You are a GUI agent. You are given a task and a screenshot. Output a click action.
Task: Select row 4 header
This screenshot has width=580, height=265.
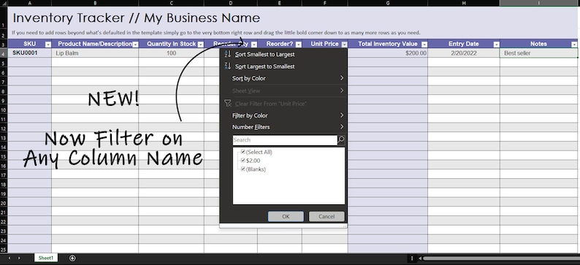4,54
